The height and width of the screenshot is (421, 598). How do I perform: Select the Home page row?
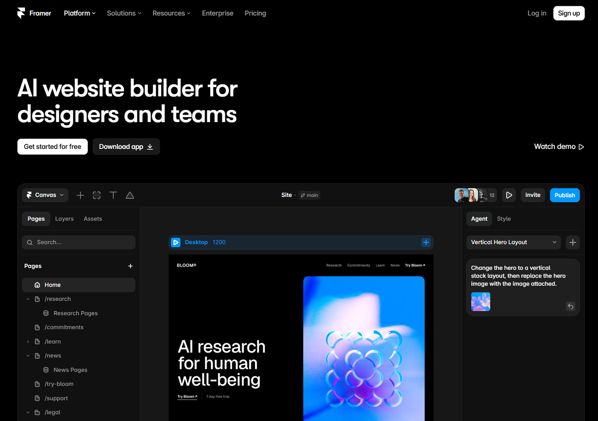[x=79, y=285]
